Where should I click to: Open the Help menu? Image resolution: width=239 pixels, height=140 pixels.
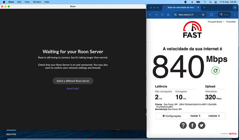(x=47, y=2)
